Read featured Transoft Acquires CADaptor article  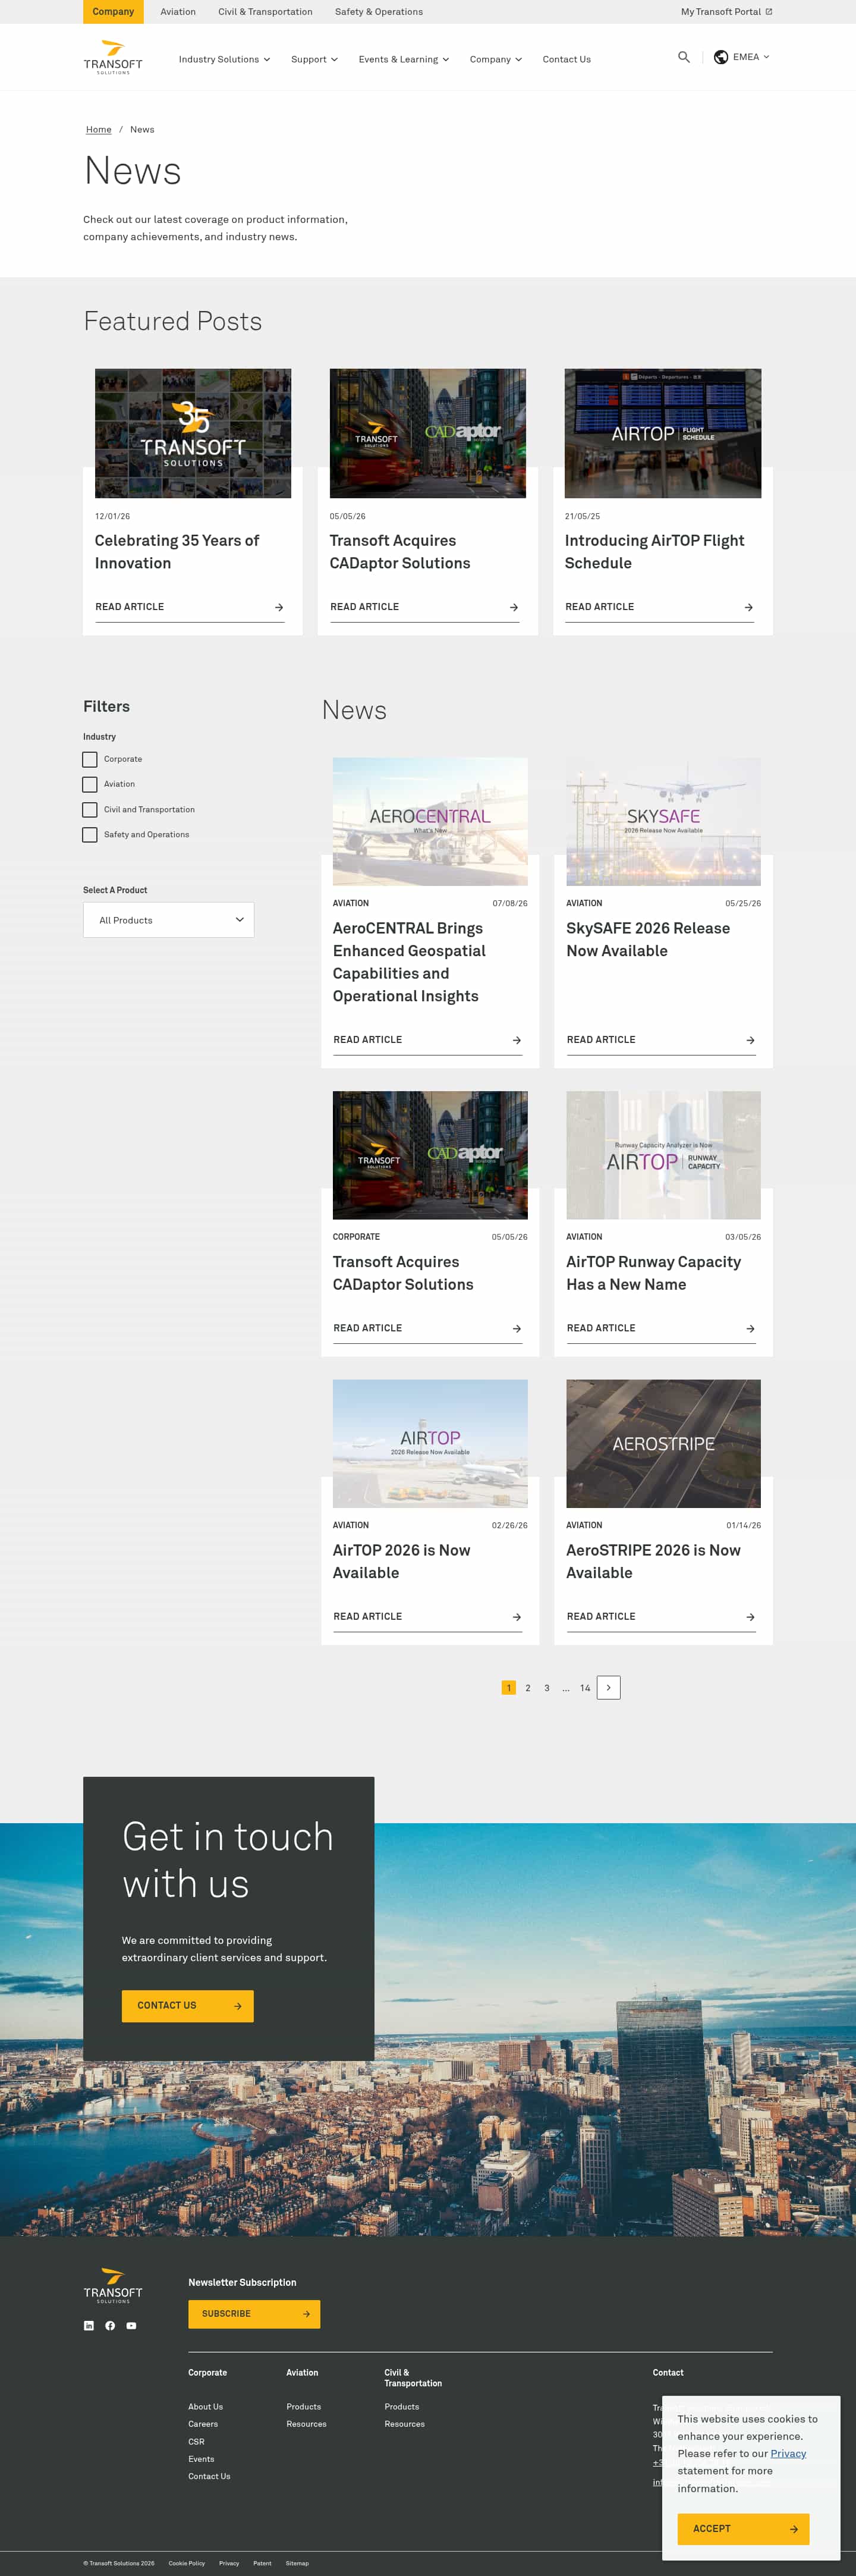point(424,607)
